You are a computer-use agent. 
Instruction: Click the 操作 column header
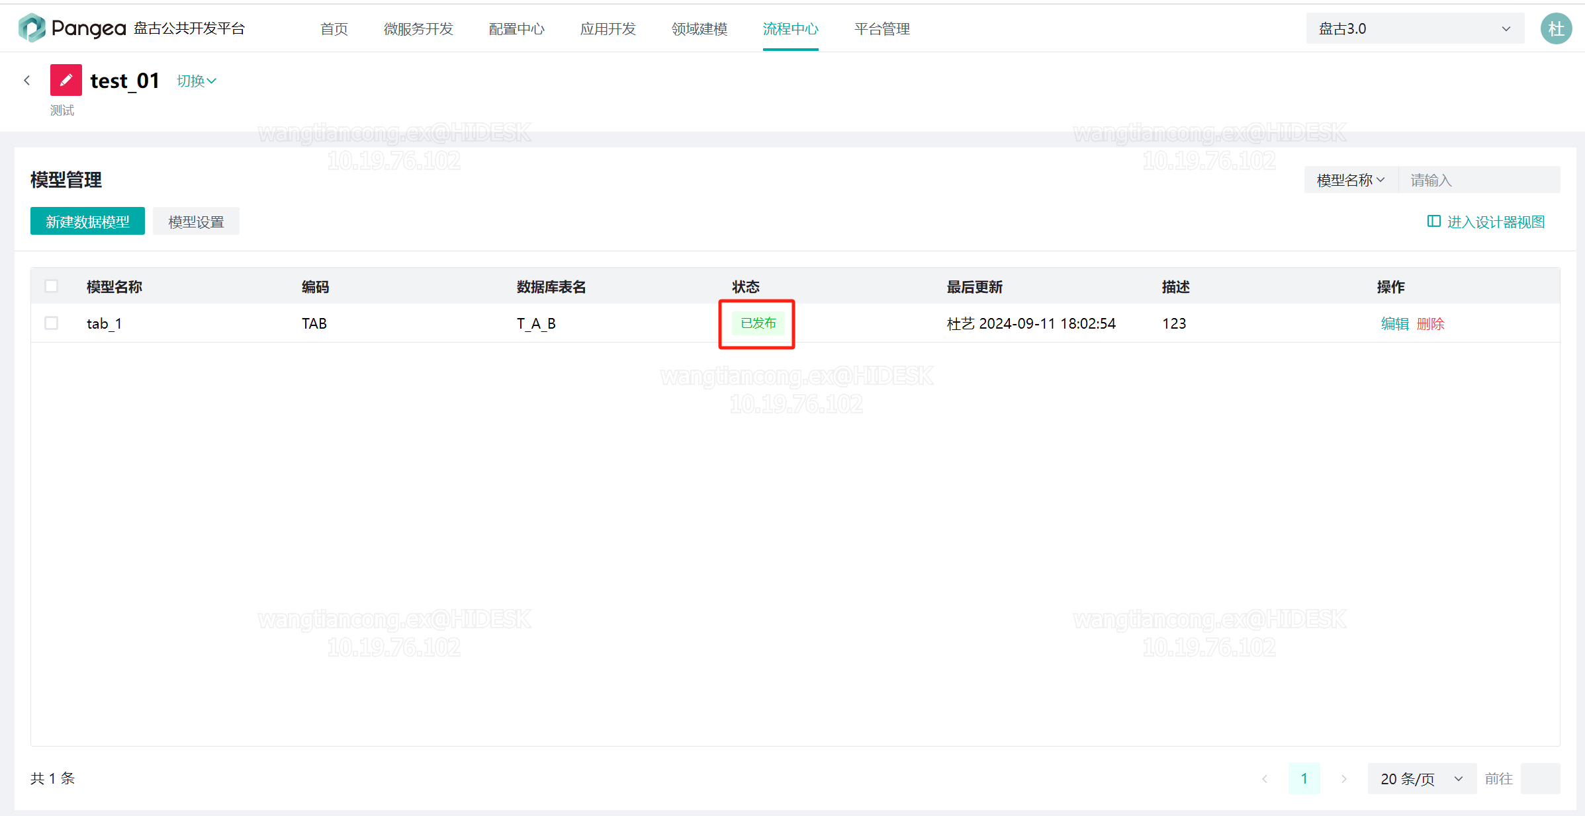1391,286
